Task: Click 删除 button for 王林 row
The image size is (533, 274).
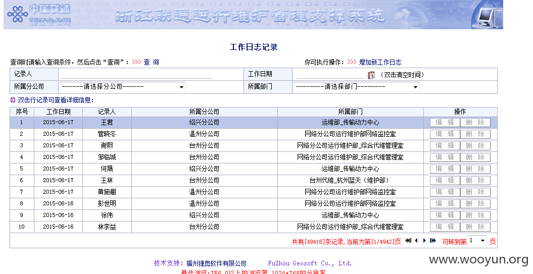Action: click(x=475, y=180)
